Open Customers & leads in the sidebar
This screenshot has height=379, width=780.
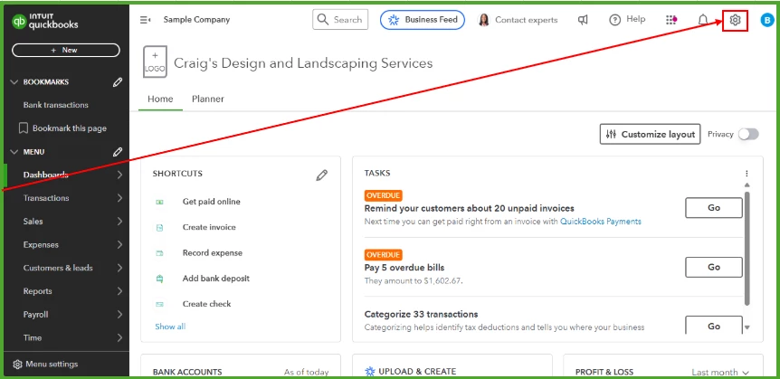58,268
